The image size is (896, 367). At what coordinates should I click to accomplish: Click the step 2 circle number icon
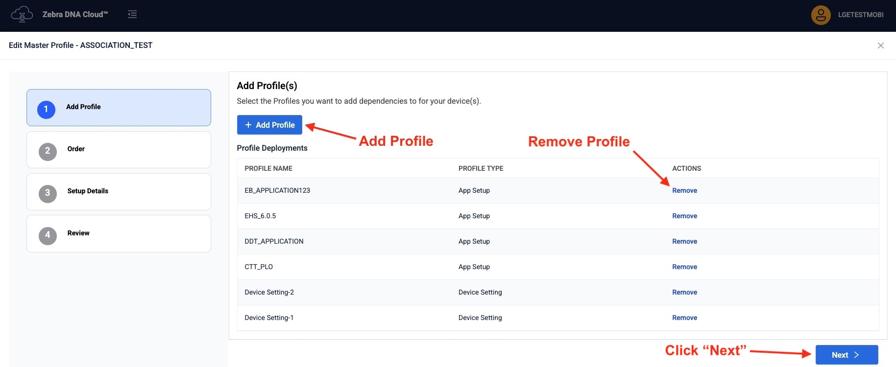[x=48, y=151]
